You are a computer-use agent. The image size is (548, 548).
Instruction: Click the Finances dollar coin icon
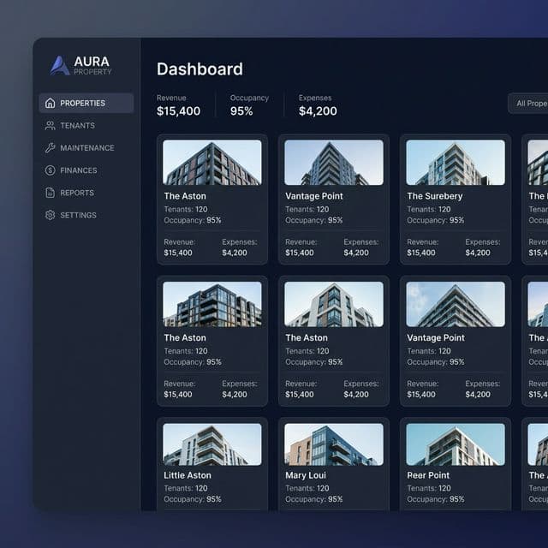[x=50, y=170]
